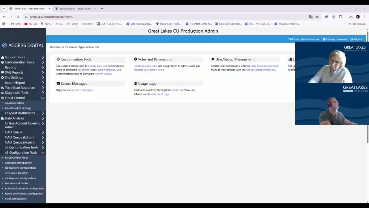Screen dimensions: 369x208
Task: Bookmark this page with star icon
Action: click(317, 17)
